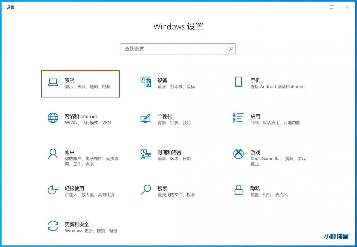The height and width of the screenshot is (247, 357).
Task: Click the Phone icon
Action: click(238, 82)
